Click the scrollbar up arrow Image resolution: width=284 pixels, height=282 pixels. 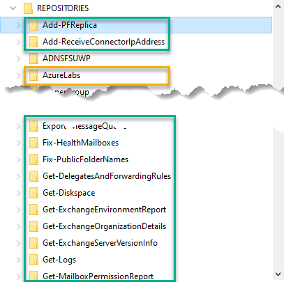(278, 7)
